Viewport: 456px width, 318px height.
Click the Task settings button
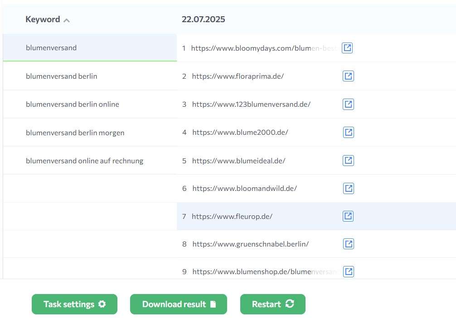coord(74,304)
